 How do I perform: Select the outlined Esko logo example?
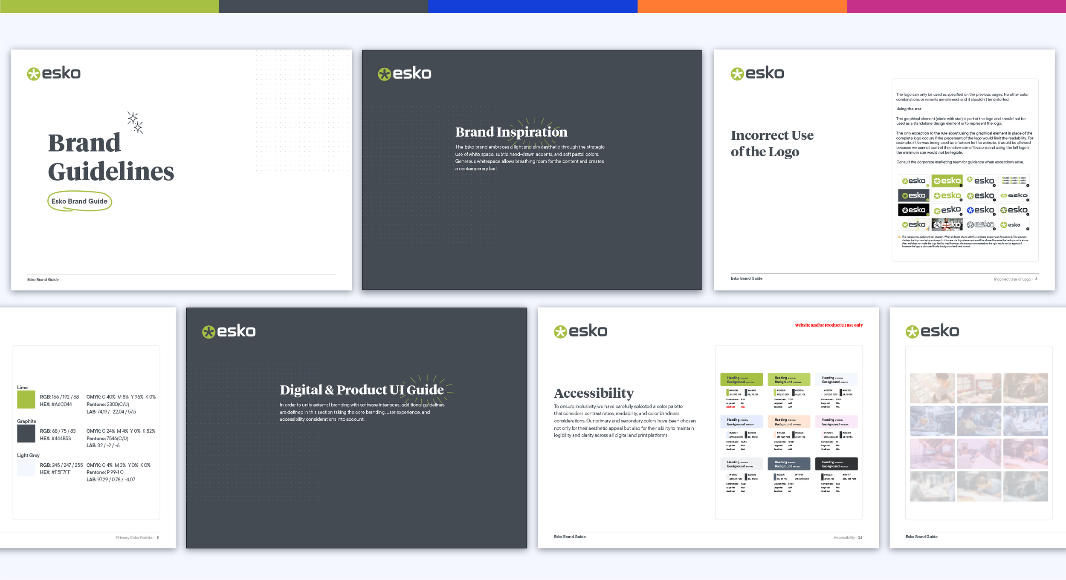point(980,224)
